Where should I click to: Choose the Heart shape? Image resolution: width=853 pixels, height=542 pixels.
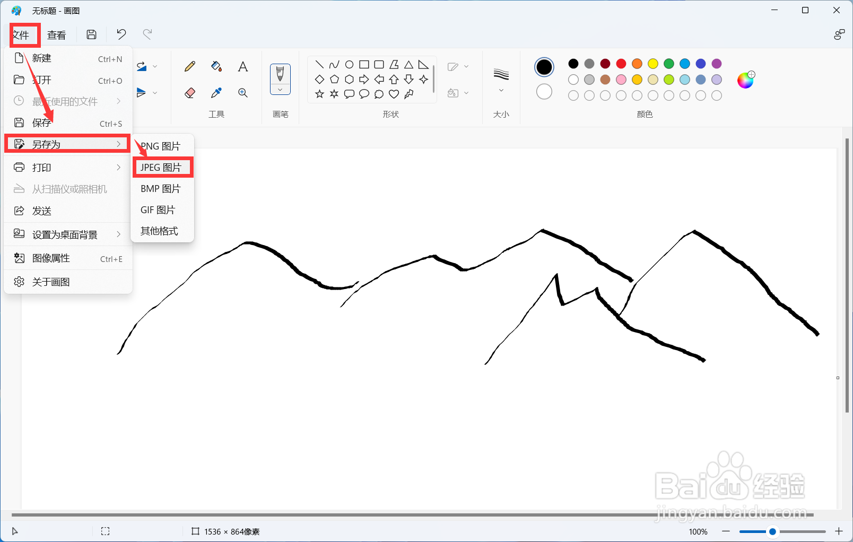(x=394, y=94)
